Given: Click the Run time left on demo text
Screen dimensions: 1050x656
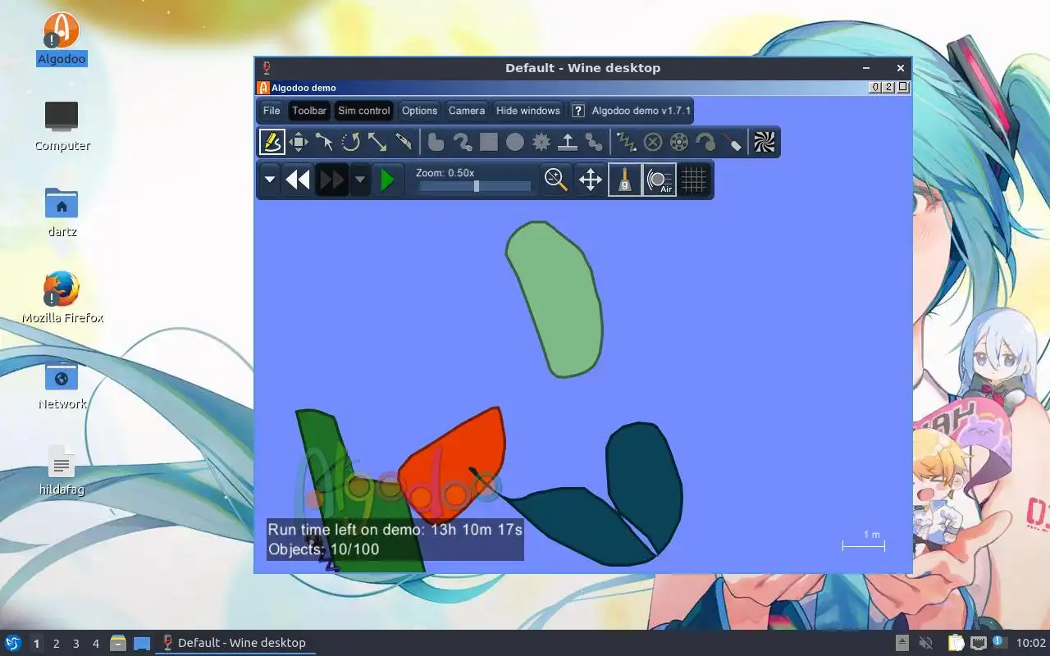Looking at the screenshot, I should pos(395,530).
